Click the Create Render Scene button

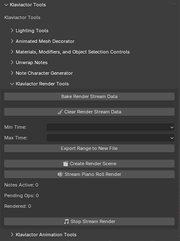click(89, 164)
